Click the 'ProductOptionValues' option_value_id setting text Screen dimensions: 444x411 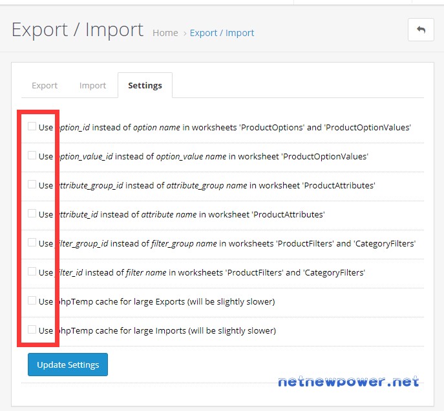click(204, 156)
